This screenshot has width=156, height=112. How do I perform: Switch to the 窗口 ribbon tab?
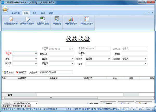(43, 13)
